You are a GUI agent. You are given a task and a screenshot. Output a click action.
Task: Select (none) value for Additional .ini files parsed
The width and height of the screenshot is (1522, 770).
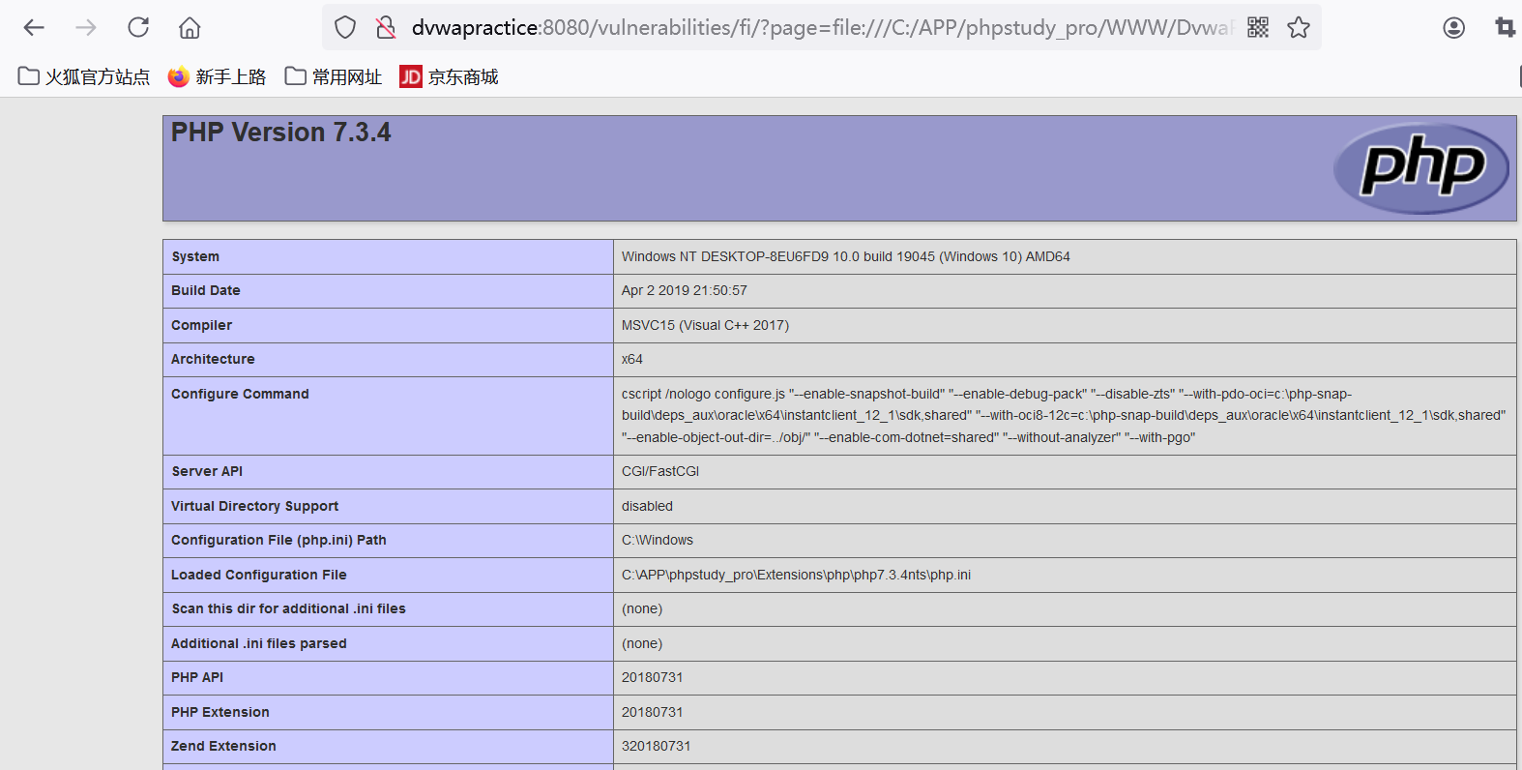(x=642, y=643)
